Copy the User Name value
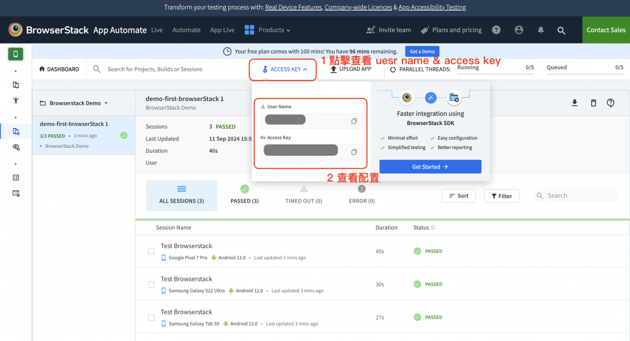This screenshot has width=630, height=341. click(354, 121)
